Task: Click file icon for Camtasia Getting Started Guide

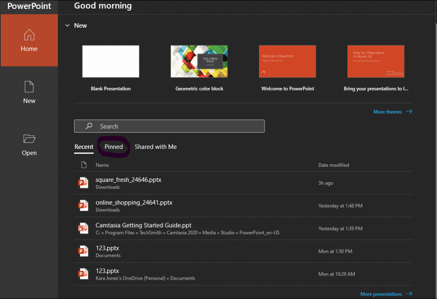Action: click(83, 229)
